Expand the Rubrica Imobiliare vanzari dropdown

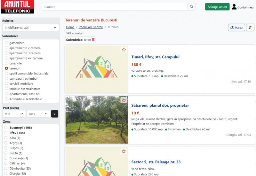(30, 28)
